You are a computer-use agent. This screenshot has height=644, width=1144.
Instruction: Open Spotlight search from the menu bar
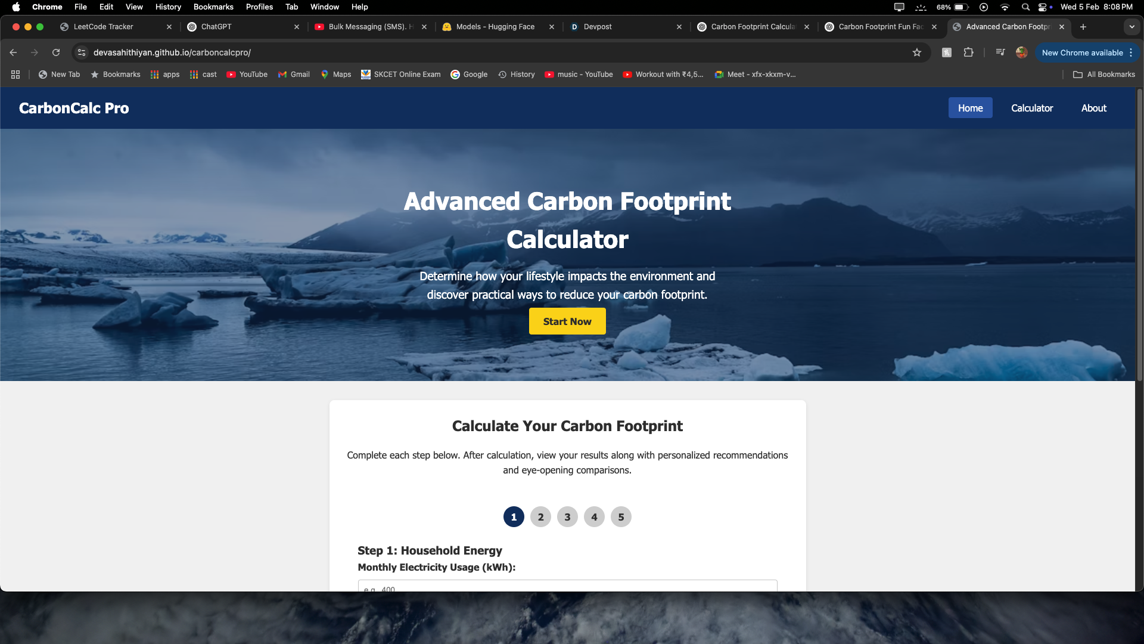pos(1025,7)
